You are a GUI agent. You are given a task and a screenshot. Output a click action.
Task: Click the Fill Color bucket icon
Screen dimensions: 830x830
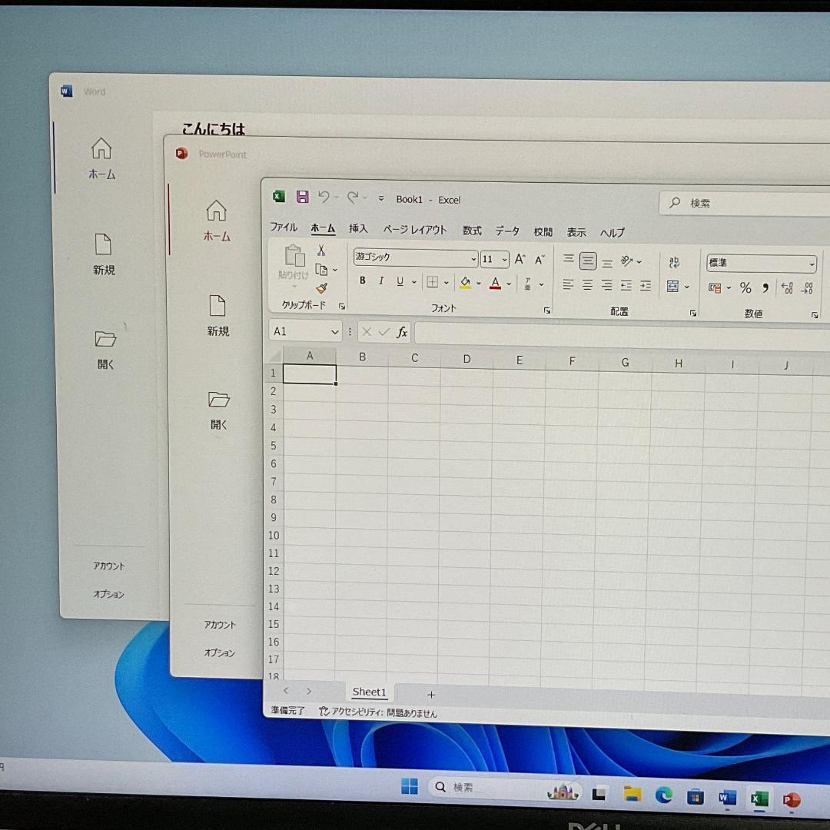(x=466, y=283)
